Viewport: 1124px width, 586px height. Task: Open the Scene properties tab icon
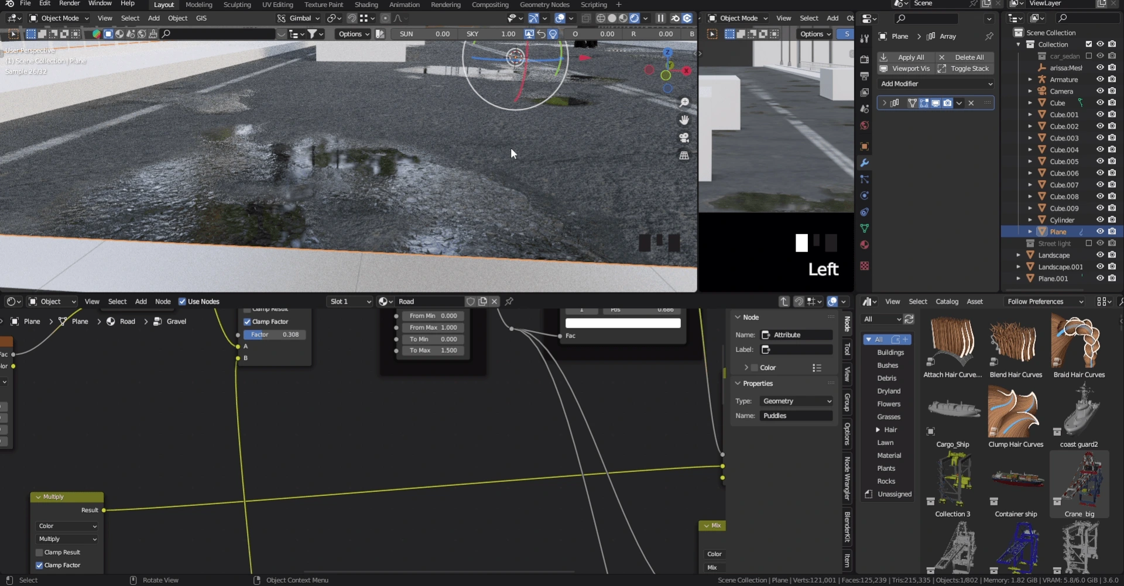pyautogui.click(x=864, y=109)
